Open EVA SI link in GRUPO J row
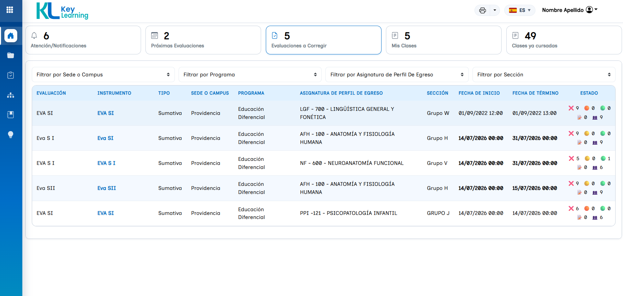This screenshot has width=623, height=296. click(x=106, y=213)
